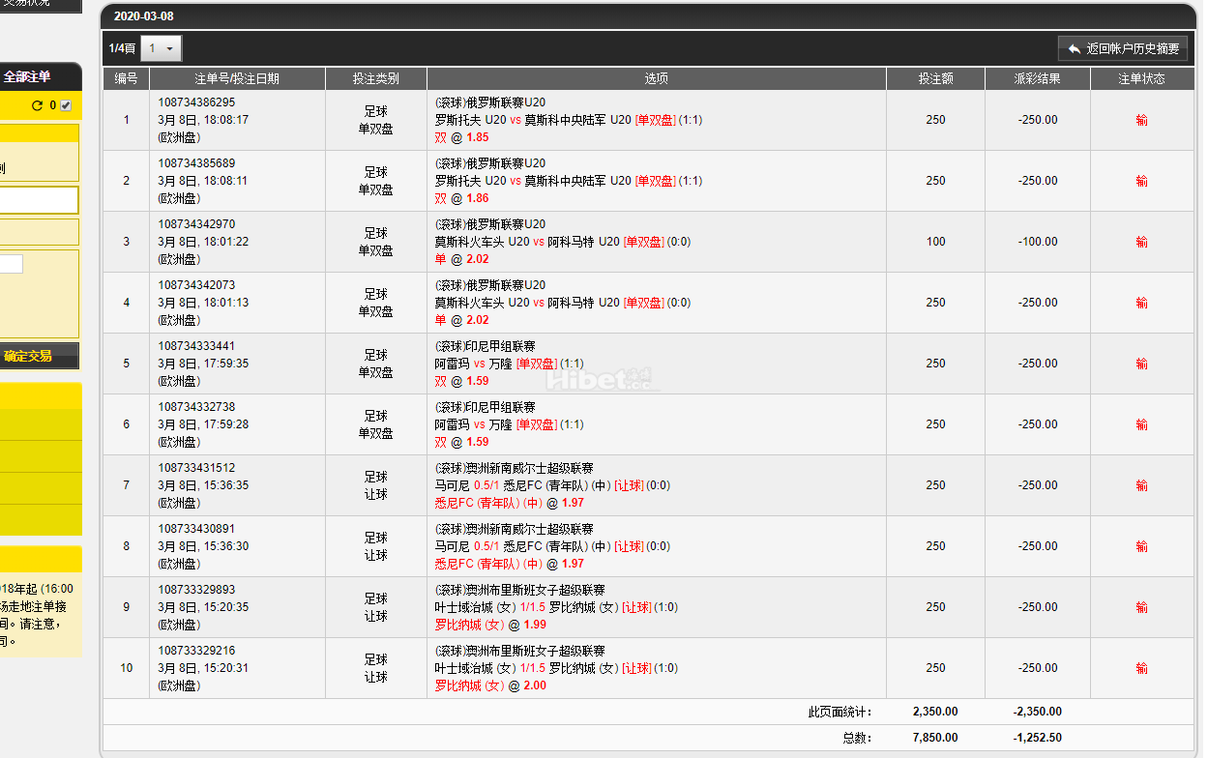
Task: Click the refresh icon in the bet slip panel
Action: pyautogui.click(x=38, y=105)
